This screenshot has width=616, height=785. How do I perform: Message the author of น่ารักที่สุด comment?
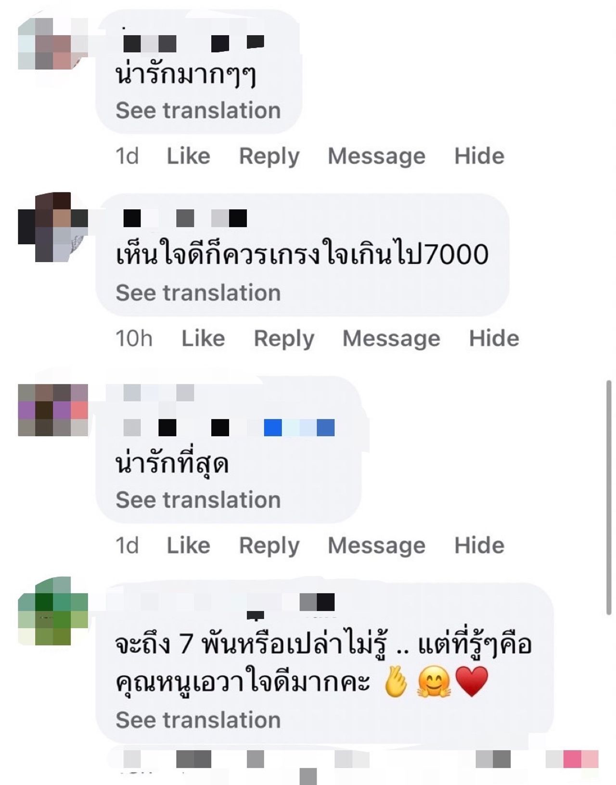(x=376, y=546)
